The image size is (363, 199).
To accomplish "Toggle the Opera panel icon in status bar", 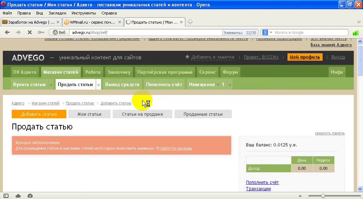I will tap(6, 196).
